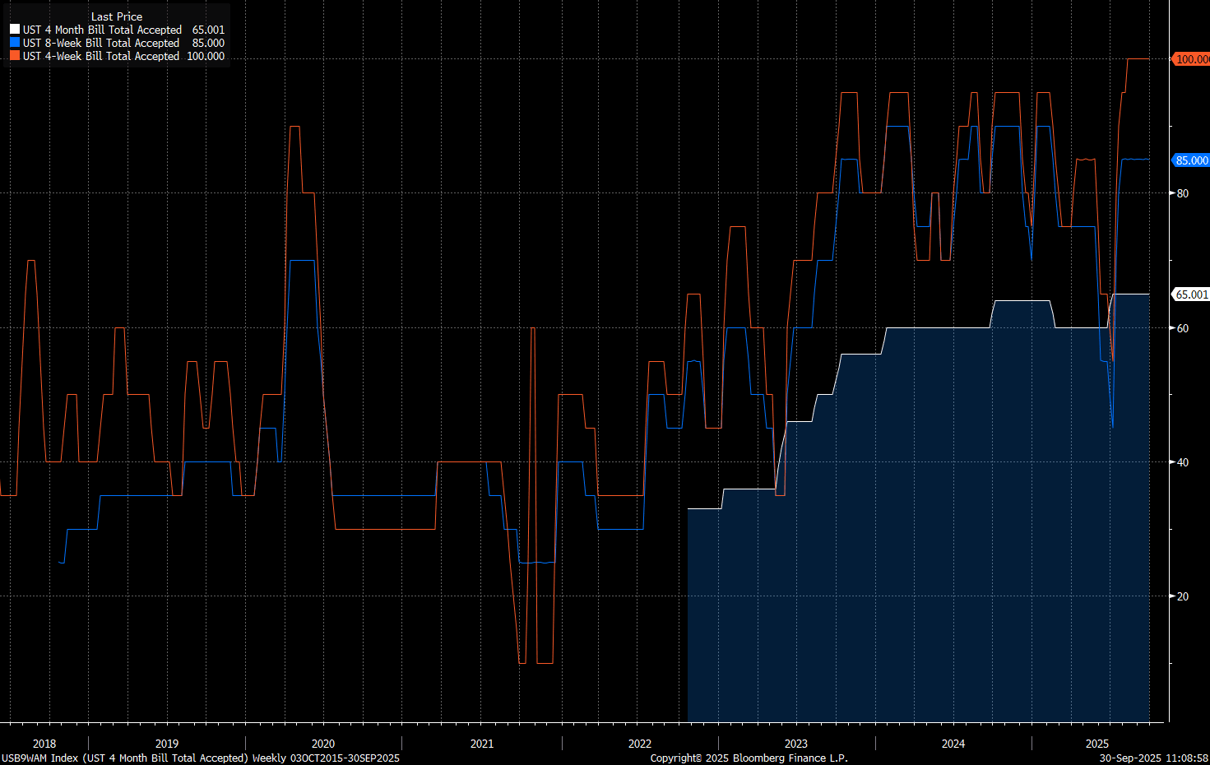
Task: Click the Bloomberg Finance L.P. copyright text
Action: click(749, 758)
